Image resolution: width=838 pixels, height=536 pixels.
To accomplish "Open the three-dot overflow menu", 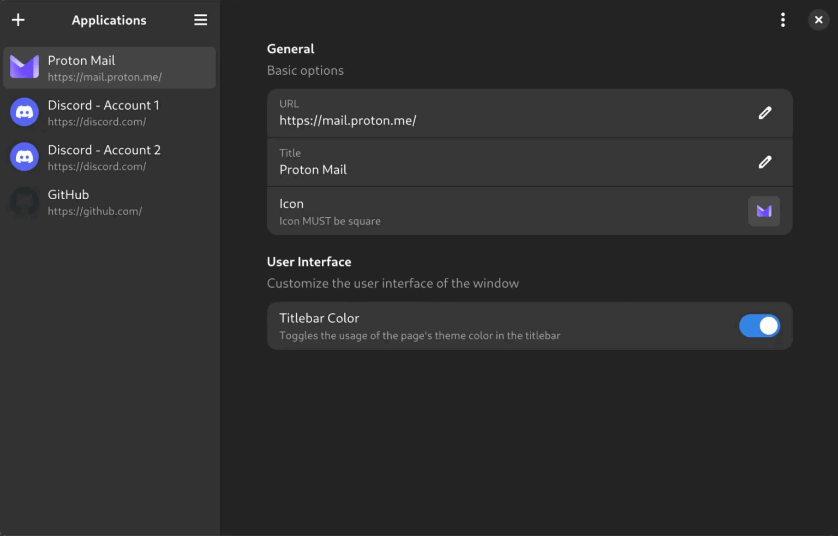I will 783,20.
